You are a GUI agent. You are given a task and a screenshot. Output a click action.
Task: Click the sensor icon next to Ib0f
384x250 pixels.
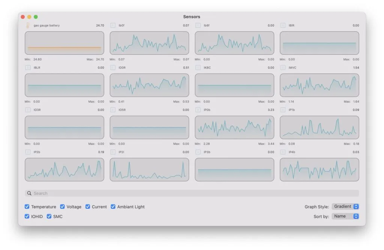tap(112, 25)
